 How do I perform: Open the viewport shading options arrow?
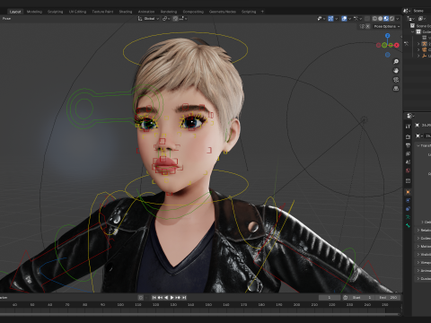pos(398,19)
